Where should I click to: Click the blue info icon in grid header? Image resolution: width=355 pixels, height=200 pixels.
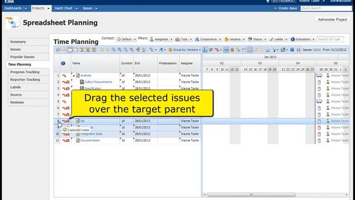[x=63, y=63]
